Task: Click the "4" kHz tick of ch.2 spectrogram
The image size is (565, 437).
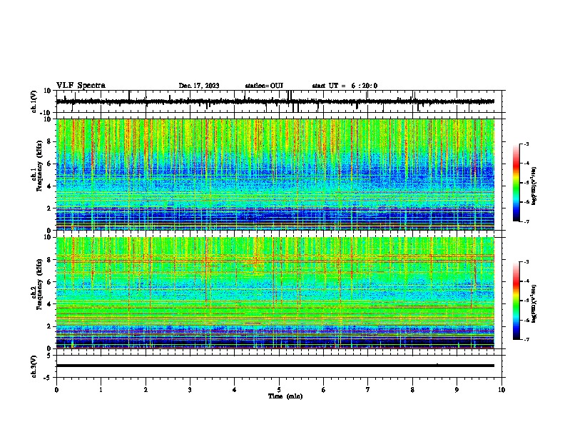Action: coord(49,304)
